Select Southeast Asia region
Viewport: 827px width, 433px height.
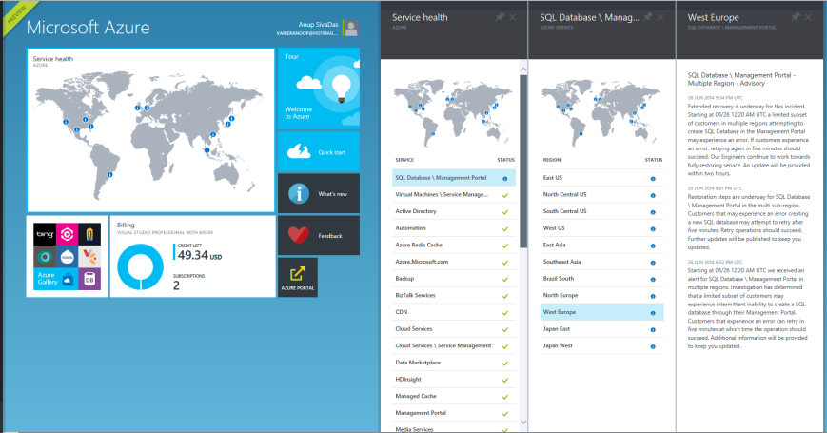pyautogui.click(x=601, y=262)
